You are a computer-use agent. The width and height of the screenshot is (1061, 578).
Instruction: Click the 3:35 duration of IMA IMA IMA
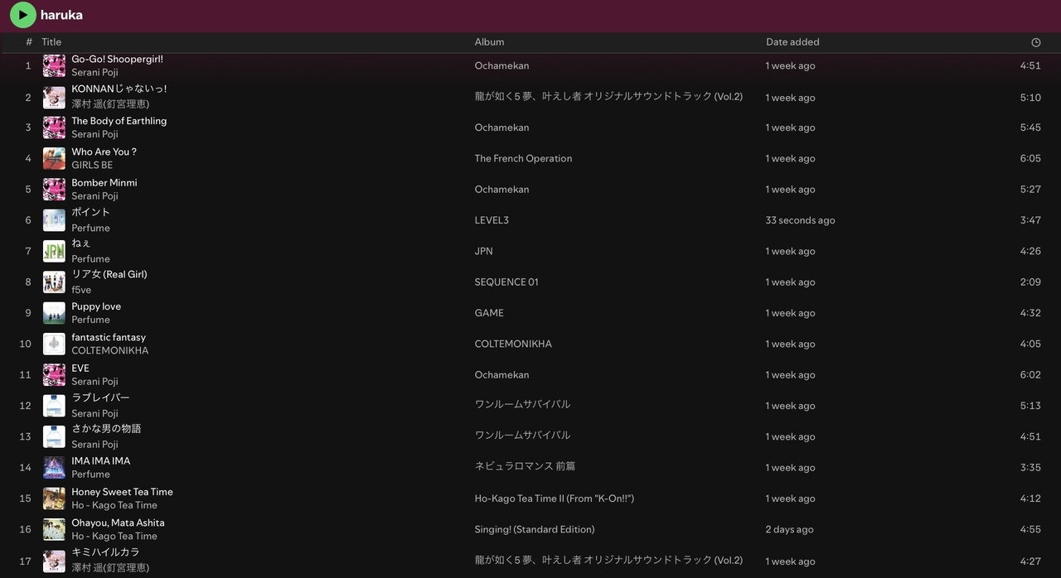1030,468
